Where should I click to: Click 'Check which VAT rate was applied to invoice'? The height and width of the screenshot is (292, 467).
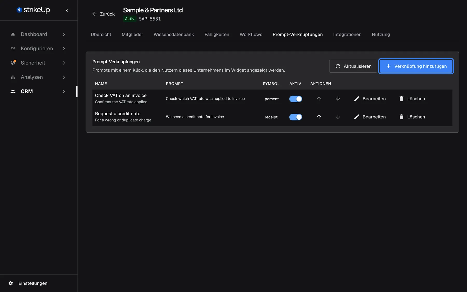click(x=205, y=99)
